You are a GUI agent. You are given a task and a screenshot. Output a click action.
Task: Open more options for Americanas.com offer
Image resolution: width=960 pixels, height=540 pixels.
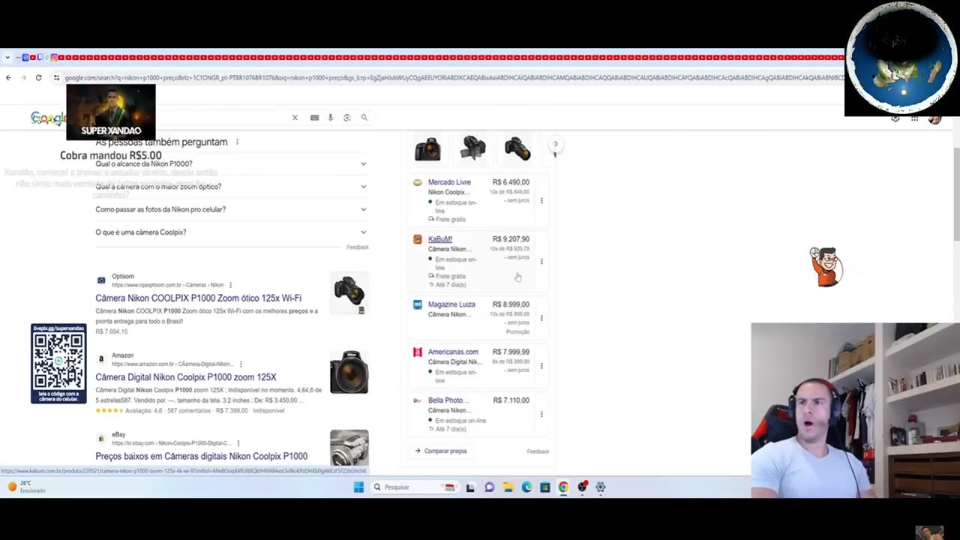tap(541, 365)
